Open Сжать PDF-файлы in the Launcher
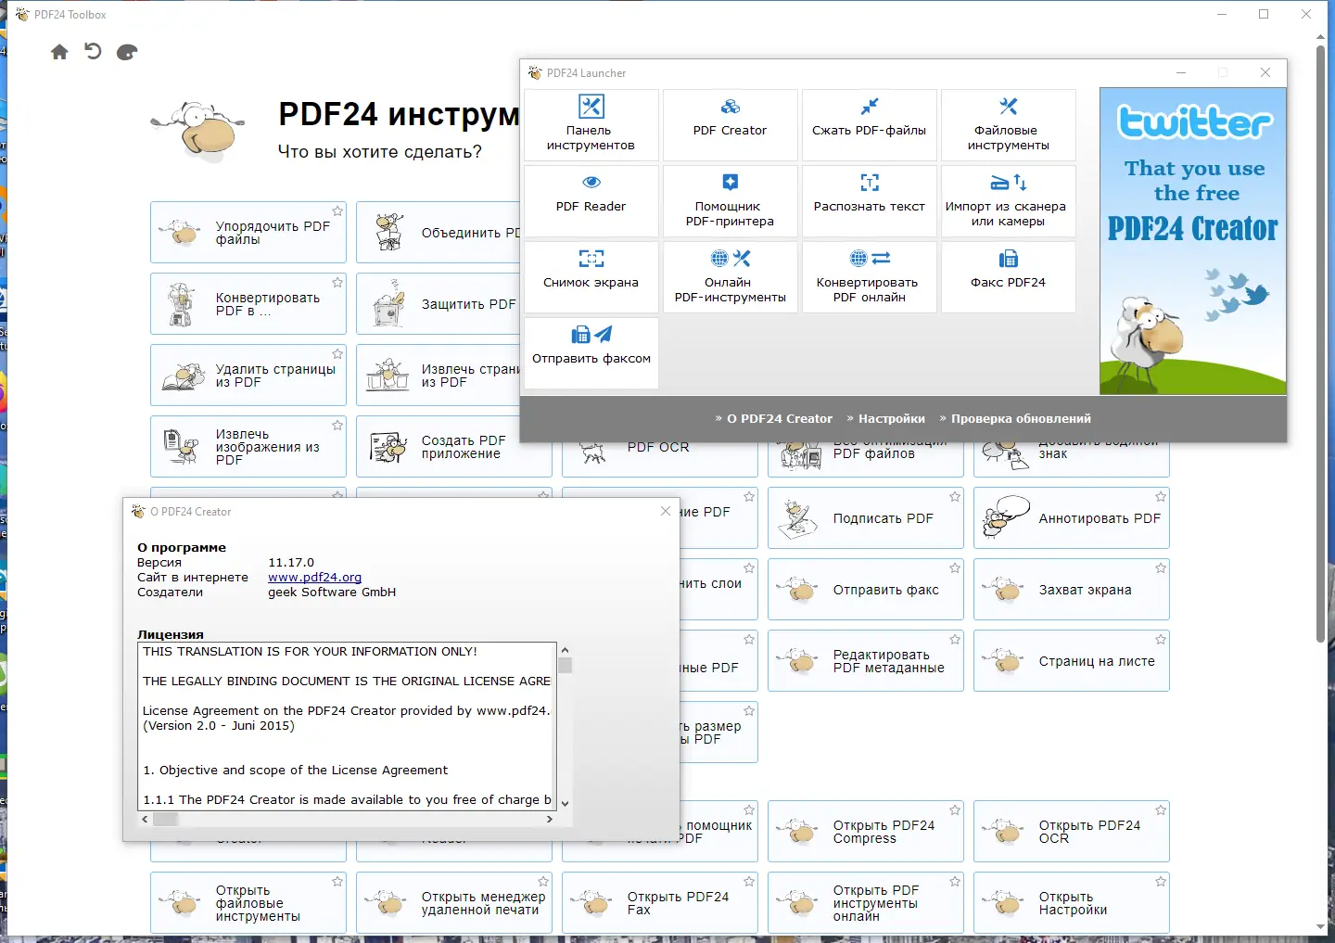Image resolution: width=1335 pixels, height=943 pixels. (870, 124)
